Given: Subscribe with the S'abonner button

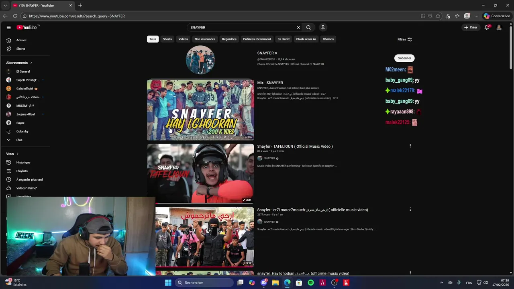Looking at the screenshot, I should [x=404, y=58].
